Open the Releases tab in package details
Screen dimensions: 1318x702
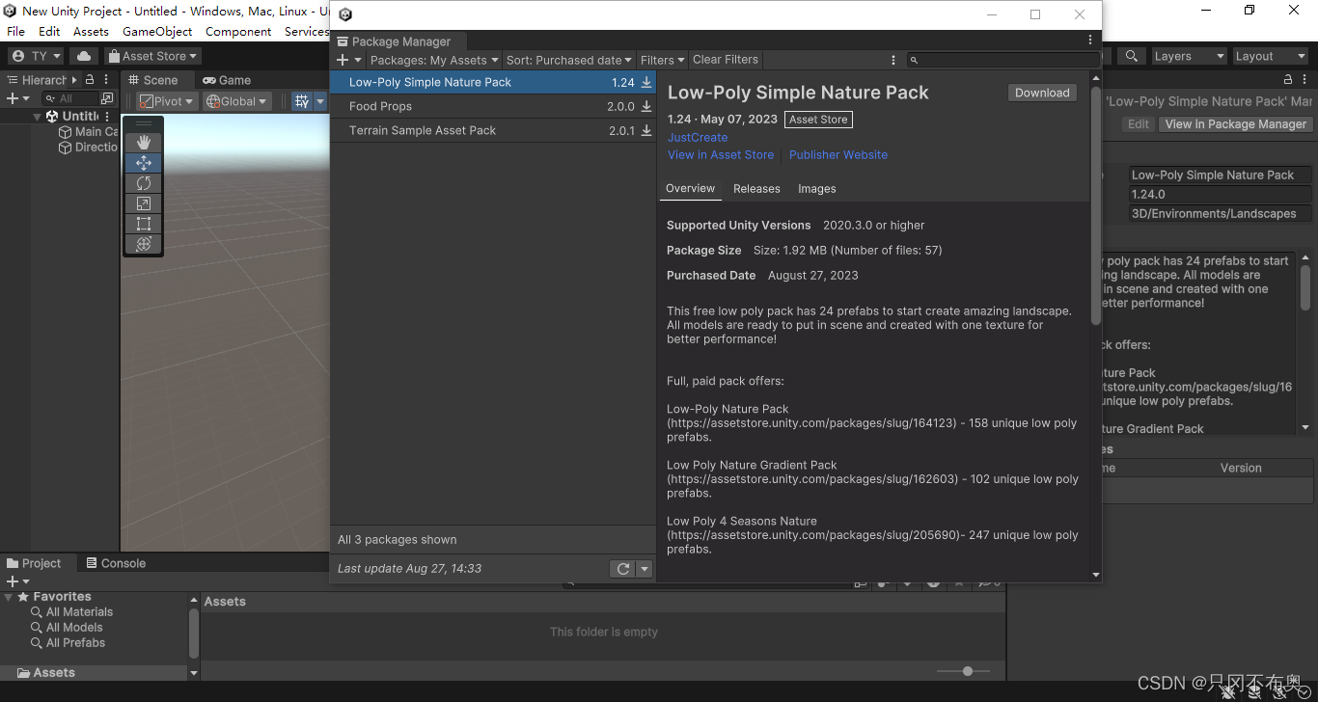click(x=756, y=189)
